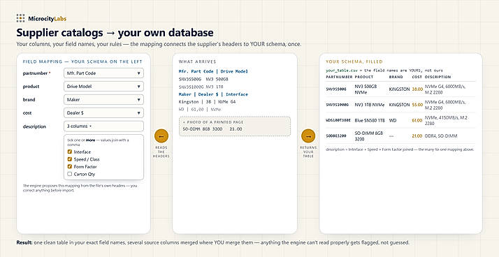Image resolution: width=499 pixels, height=257 pixels.
Task: Click part number SNV3S500G in the table
Action: coord(336,89)
